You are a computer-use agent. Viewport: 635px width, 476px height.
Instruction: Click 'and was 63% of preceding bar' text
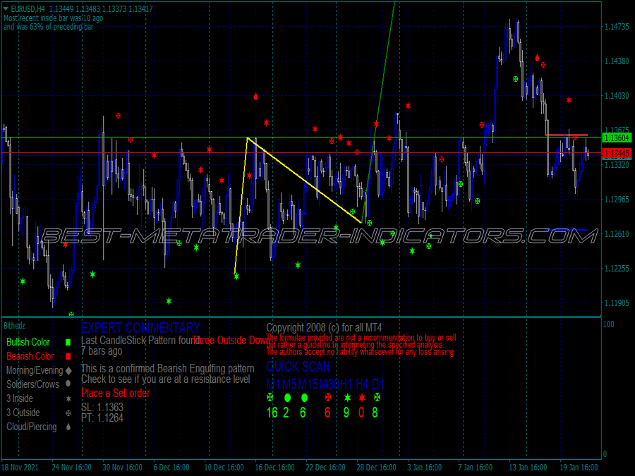click(x=48, y=27)
